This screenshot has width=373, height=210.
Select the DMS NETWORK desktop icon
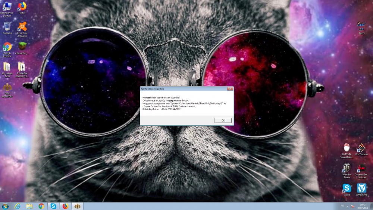[x=7, y=89]
